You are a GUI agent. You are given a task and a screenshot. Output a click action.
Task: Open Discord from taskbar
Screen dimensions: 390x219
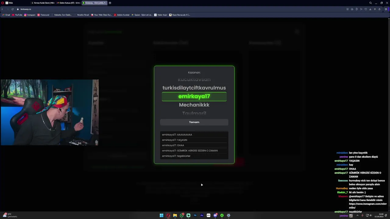point(215,215)
